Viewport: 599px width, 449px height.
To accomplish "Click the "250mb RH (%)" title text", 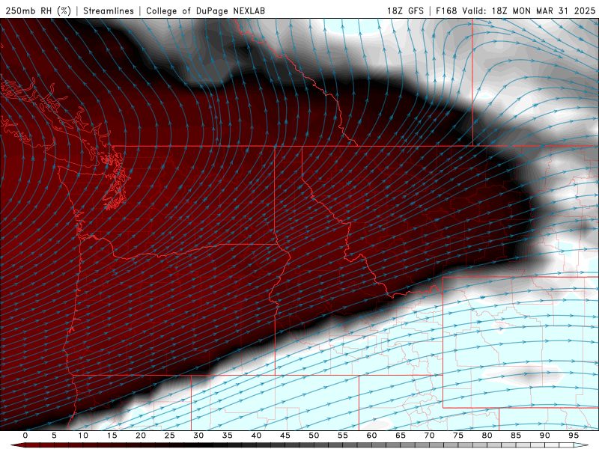I will point(39,10).
